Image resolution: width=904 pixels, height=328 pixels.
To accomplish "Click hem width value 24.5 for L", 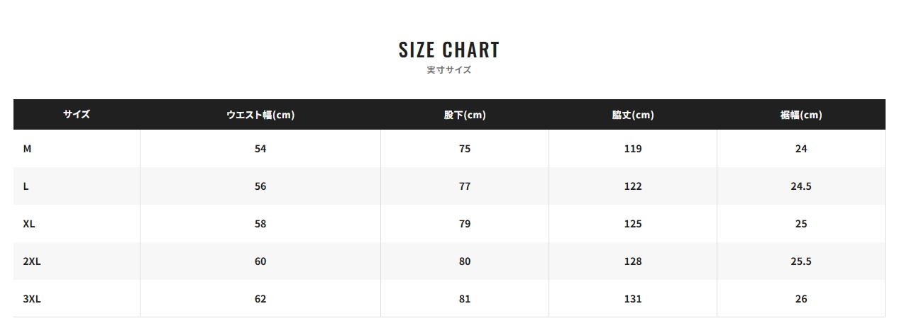I will coord(801,186).
